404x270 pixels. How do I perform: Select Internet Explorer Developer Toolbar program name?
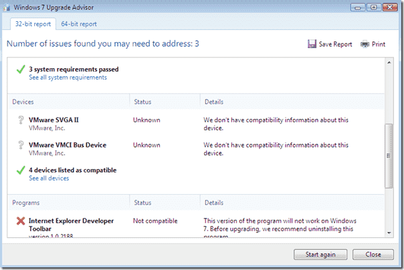click(71, 225)
